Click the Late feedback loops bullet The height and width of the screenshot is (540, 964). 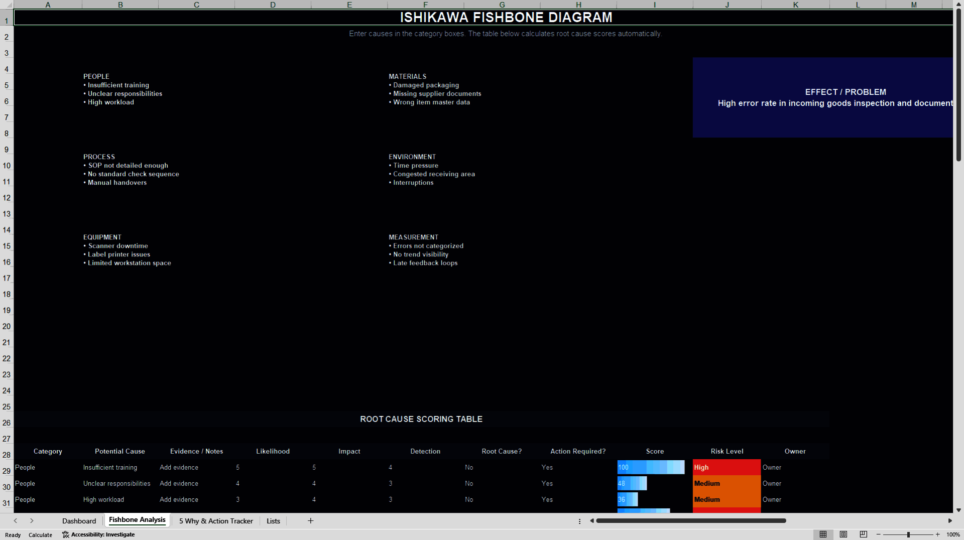[423, 263]
